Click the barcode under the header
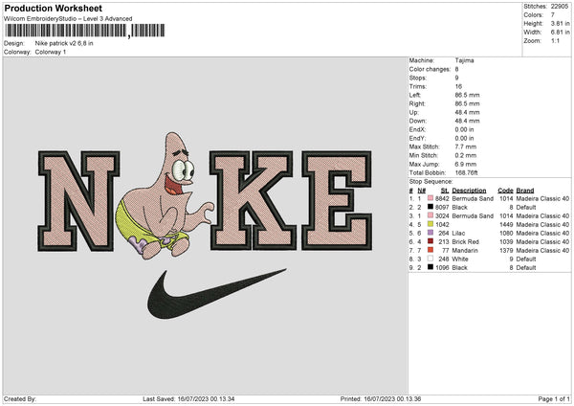 85,31
